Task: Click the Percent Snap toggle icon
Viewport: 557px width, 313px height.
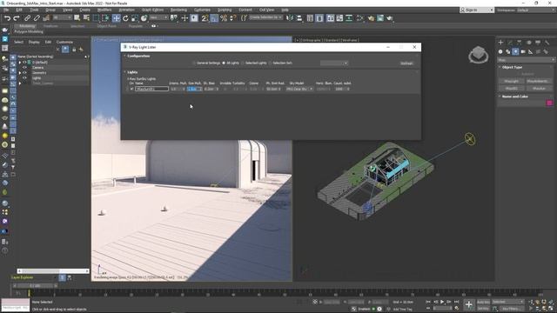Action: coord(224,18)
